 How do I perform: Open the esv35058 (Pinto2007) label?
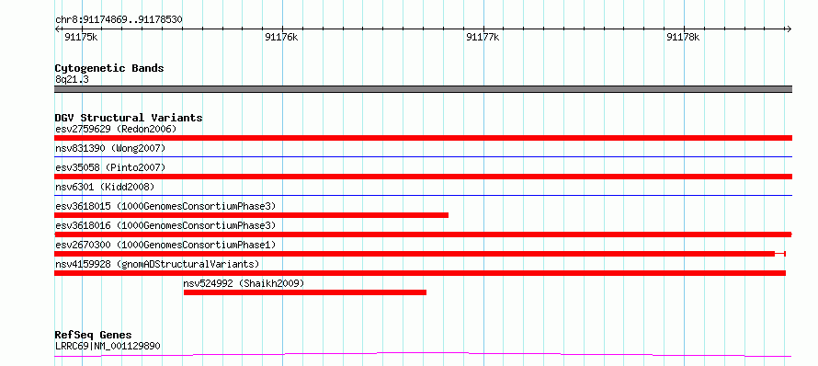pyautogui.click(x=110, y=167)
